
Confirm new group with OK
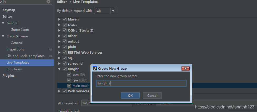[130, 95]
